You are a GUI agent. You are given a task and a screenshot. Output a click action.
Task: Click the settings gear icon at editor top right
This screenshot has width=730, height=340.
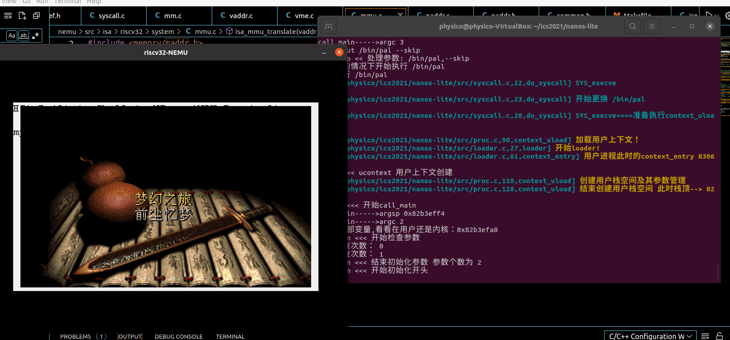tap(727, 15)
